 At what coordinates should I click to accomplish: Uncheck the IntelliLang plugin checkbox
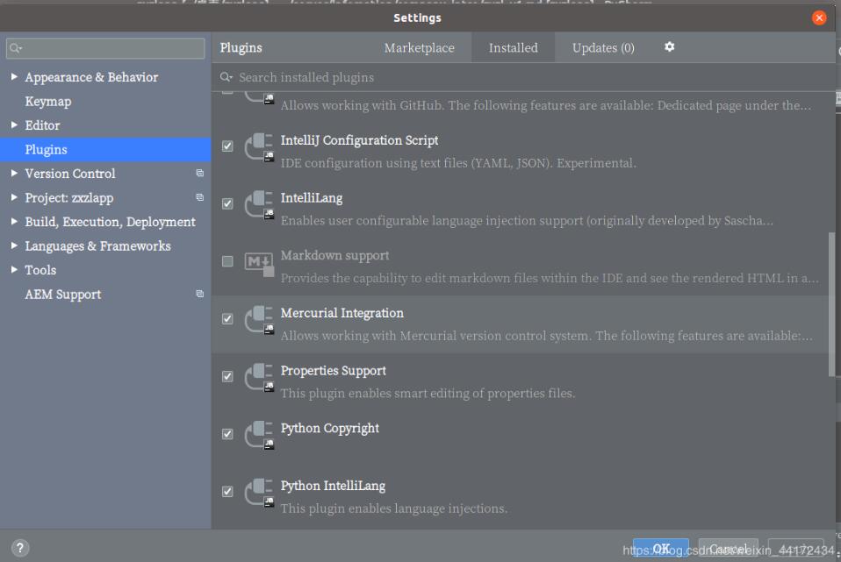pyautogui.click(x=227, y=203)
